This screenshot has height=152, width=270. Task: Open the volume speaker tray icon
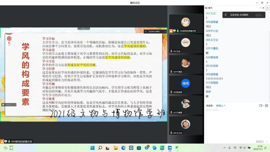pyautogui.click(x=244, y=148)
